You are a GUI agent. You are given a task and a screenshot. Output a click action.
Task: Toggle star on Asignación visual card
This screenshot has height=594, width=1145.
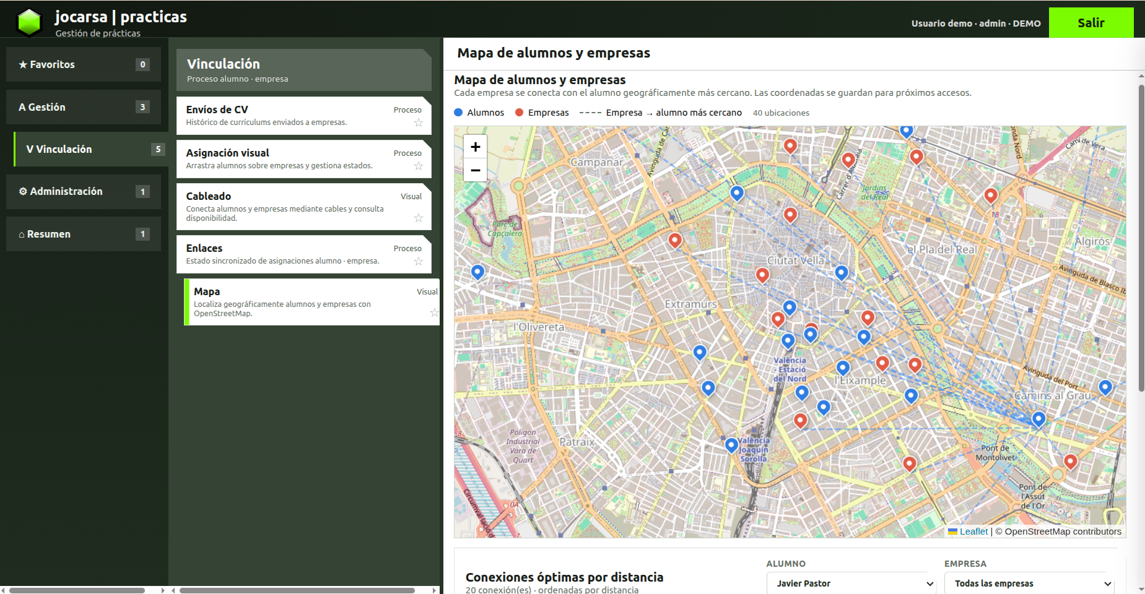coord(419,166)
